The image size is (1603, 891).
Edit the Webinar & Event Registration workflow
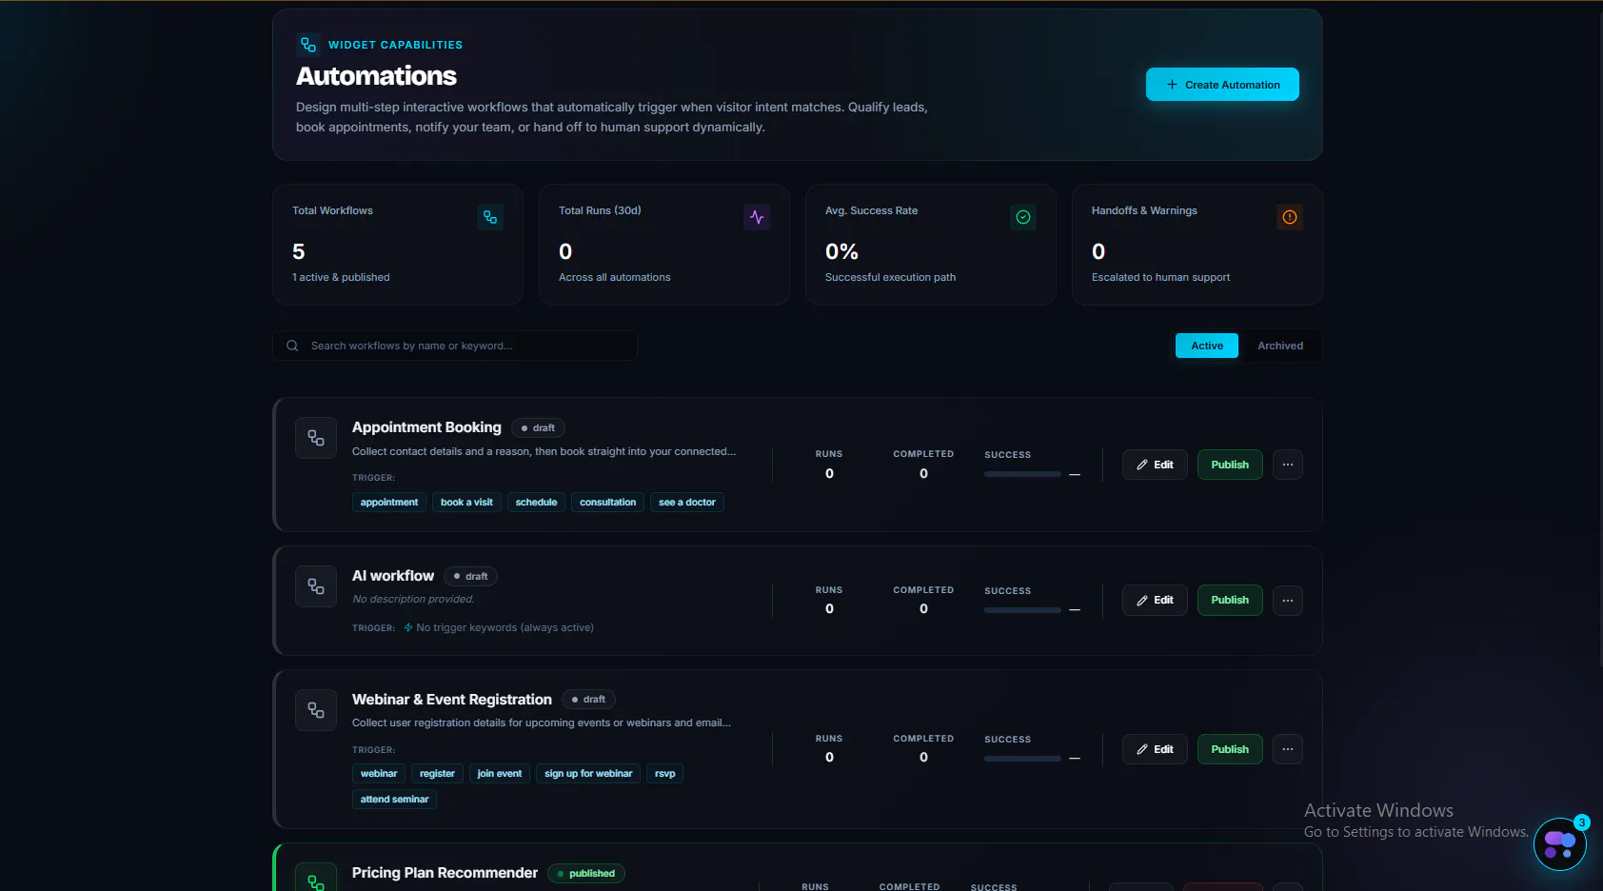coord(1155,749)
